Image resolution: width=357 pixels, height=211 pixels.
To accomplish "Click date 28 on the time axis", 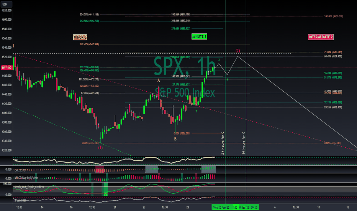I will [x=188, y=207].
